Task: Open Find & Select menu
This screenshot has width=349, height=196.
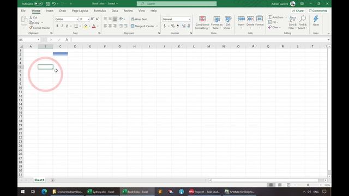Action: (x=303, y=23)
